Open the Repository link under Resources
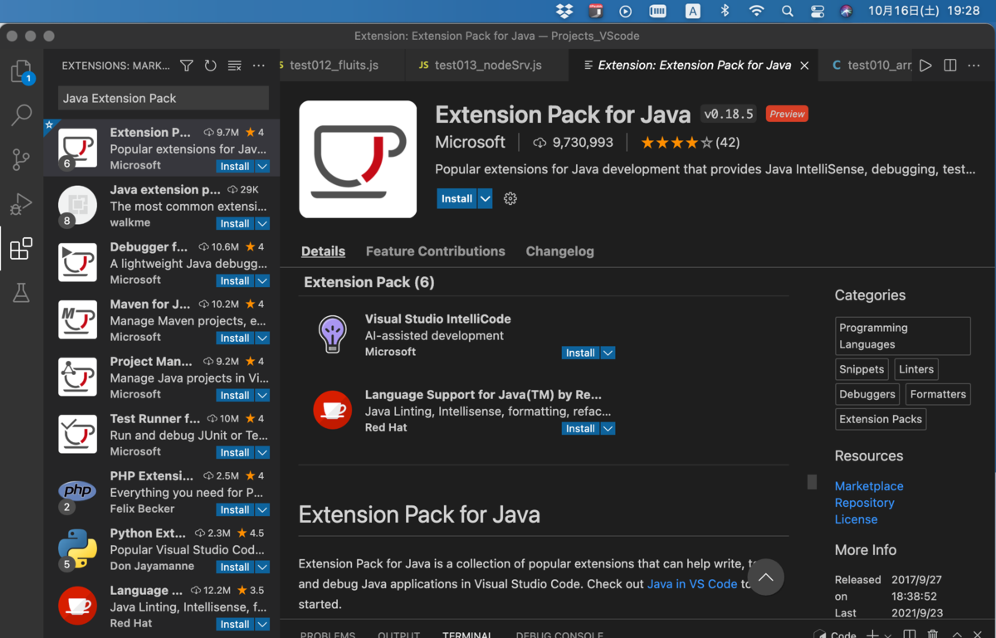The width and height of the screenshot is (996, 638). click(x=864, y=502)
